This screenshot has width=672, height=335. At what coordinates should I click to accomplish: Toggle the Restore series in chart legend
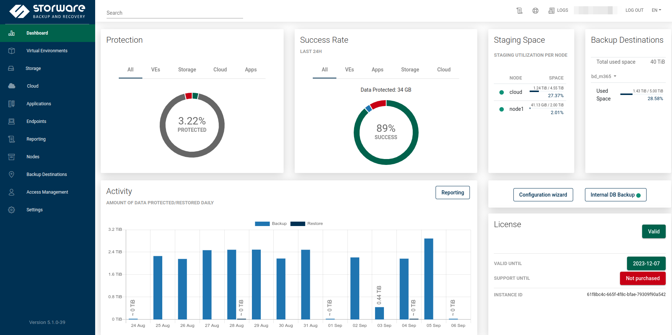click(306, 223)
